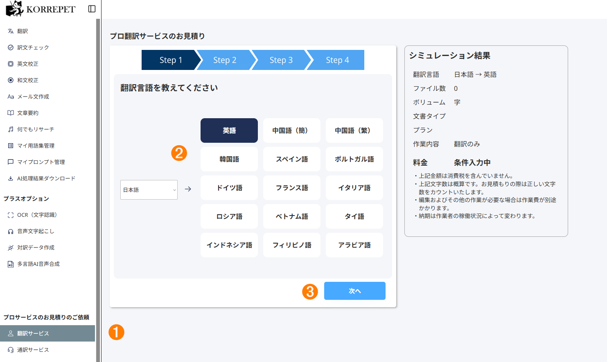Click the 多言語AI音声合成 file icon

[11, 264]
